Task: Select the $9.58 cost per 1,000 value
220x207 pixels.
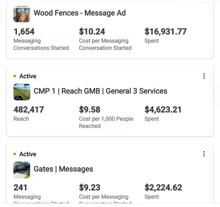Action: point(90,110)
